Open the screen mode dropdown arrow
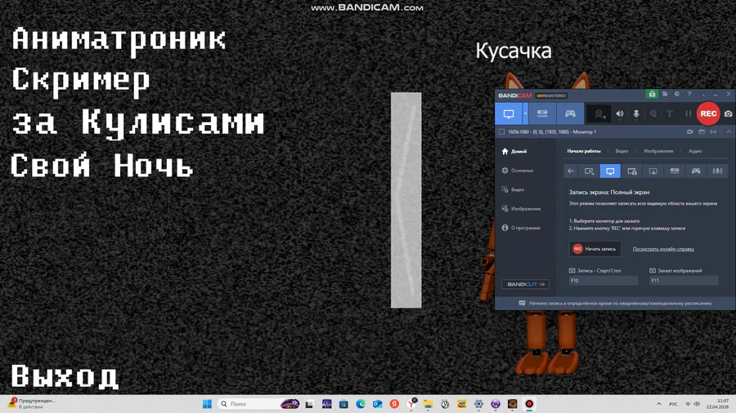 [525, 113]
